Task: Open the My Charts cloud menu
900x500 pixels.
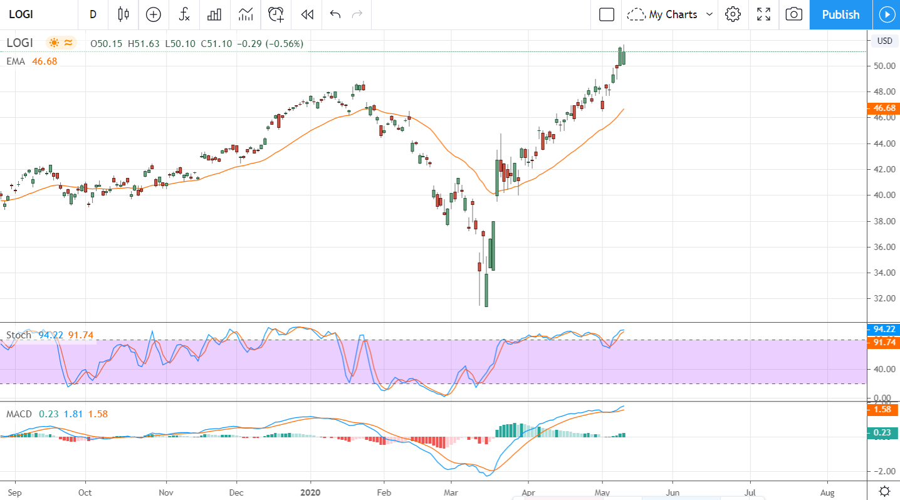Action: point(670,14)
